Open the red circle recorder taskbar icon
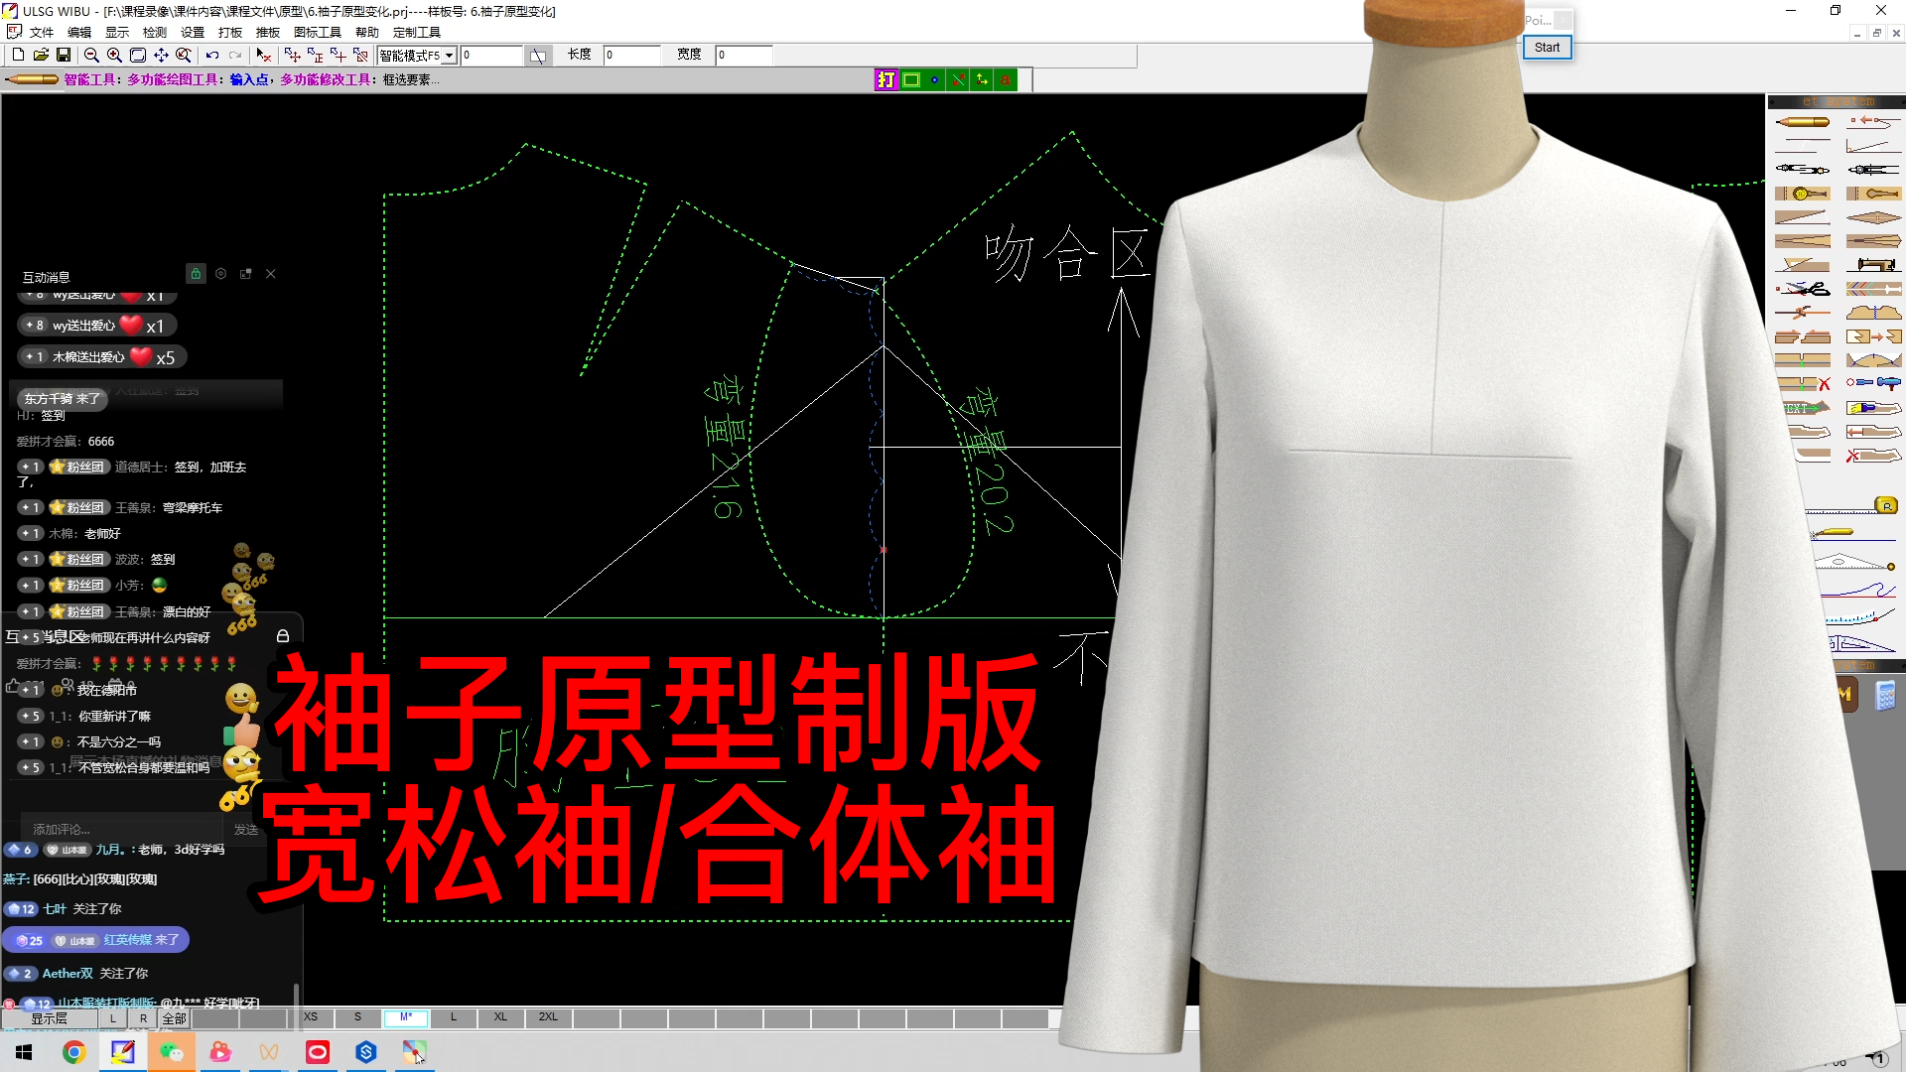The width and height of the screenshot is (1906, 1072). coord(318,1052)
